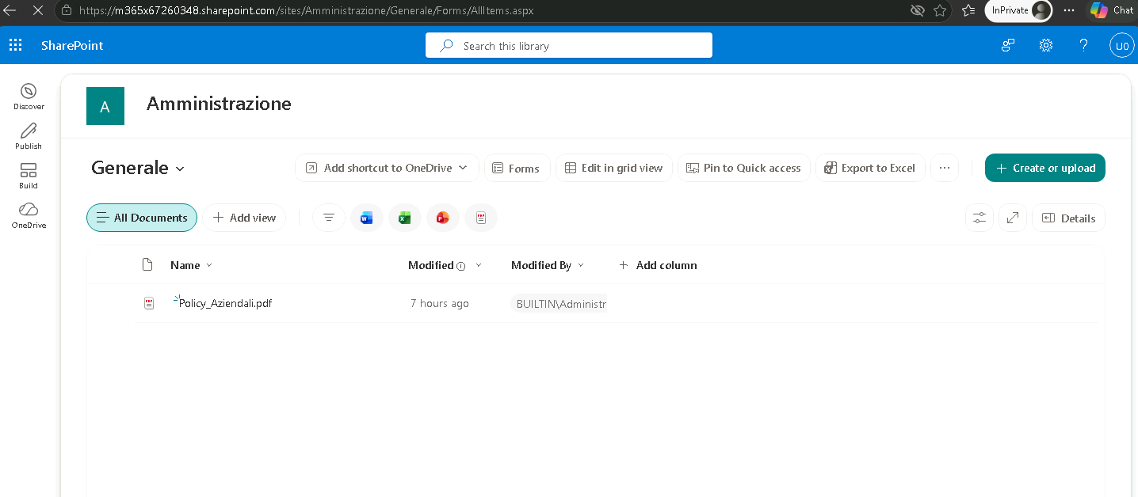Open the Help question mark icon

[1084, 45]
